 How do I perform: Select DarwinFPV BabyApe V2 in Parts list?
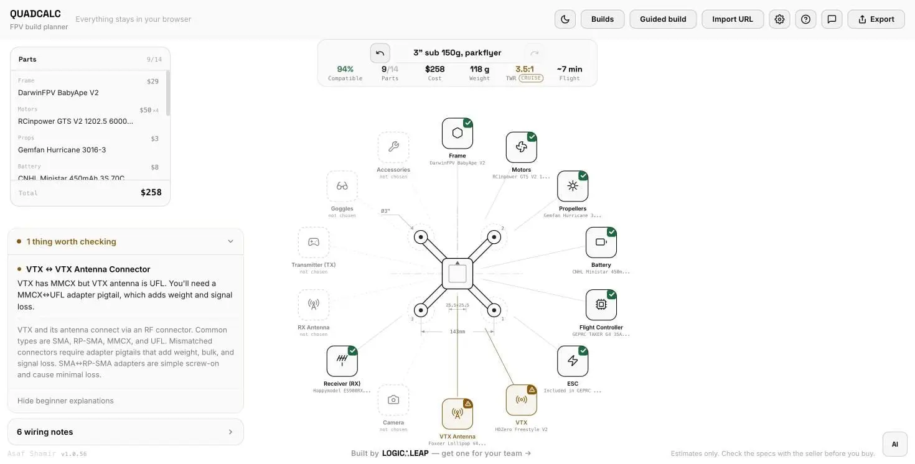pos(88,86)
